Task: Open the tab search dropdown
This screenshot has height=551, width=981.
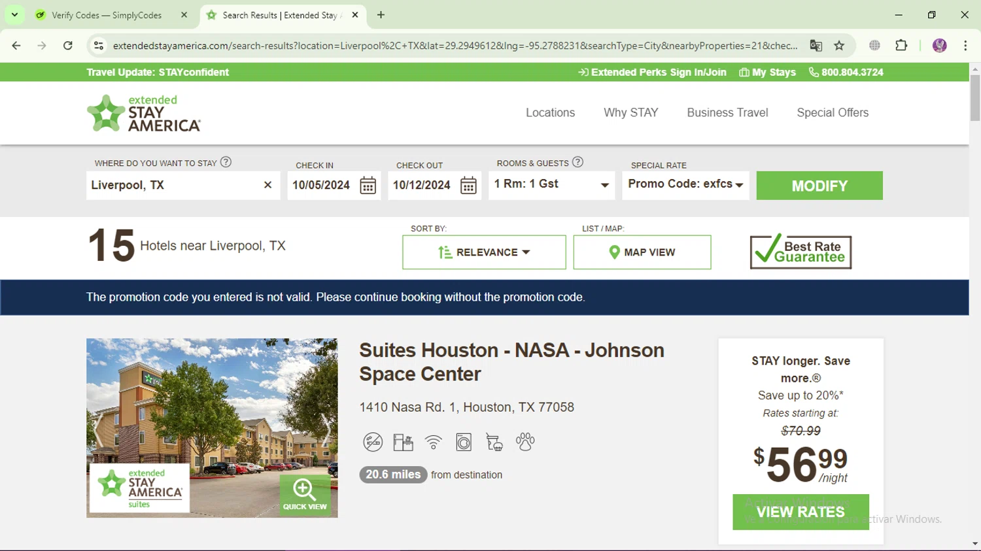Action: (14, 14)
